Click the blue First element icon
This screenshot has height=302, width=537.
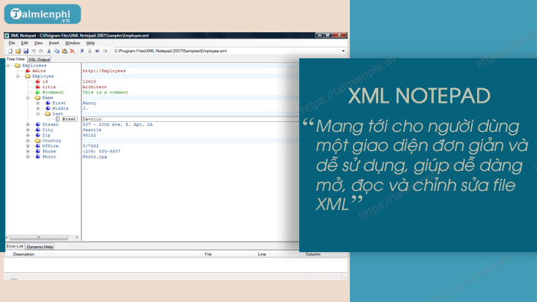coord(48,103)
